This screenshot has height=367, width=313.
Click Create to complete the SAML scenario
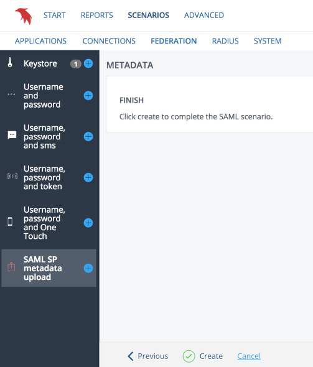click(x=203, y=356)
